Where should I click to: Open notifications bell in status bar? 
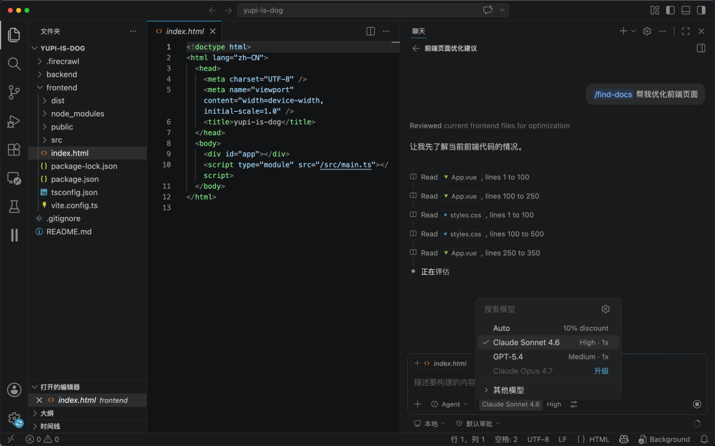pos(704,439)
